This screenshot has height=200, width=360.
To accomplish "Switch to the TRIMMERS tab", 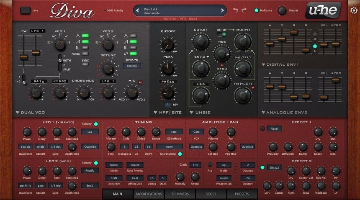I will (x=180, y=194).
